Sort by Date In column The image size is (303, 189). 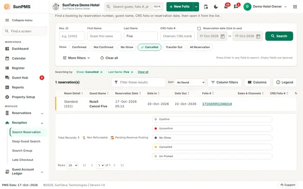154,93
